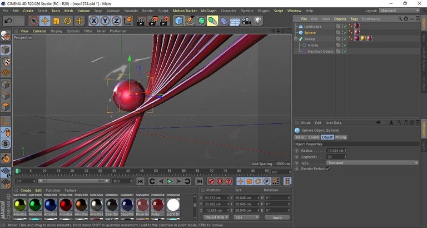Open Render Settings gear clapperboard
Image resolution: width=427 pixels, height=228 pixels.
point(165,21)
